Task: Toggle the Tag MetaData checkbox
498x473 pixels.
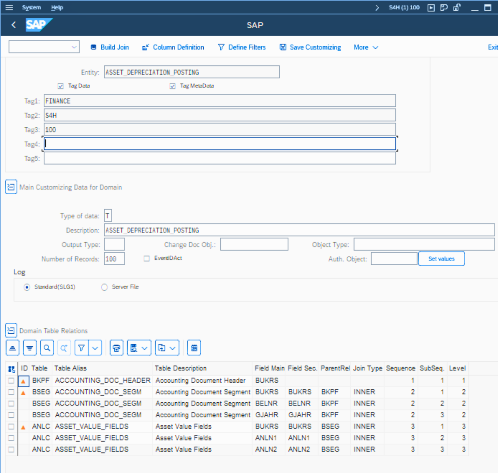Action: pyautogui.click(x=173, y=86)
